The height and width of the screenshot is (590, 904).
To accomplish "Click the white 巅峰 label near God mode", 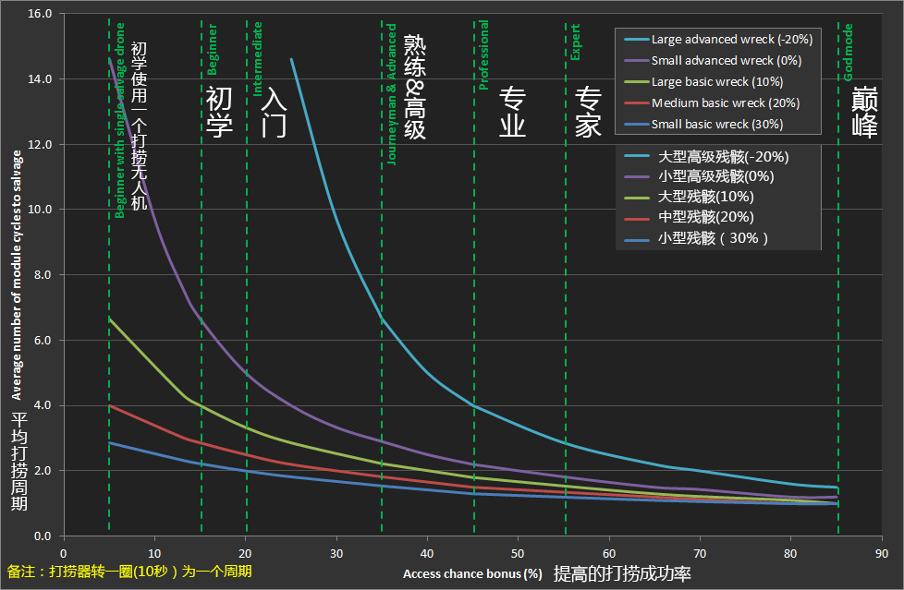I will point(864,113).
